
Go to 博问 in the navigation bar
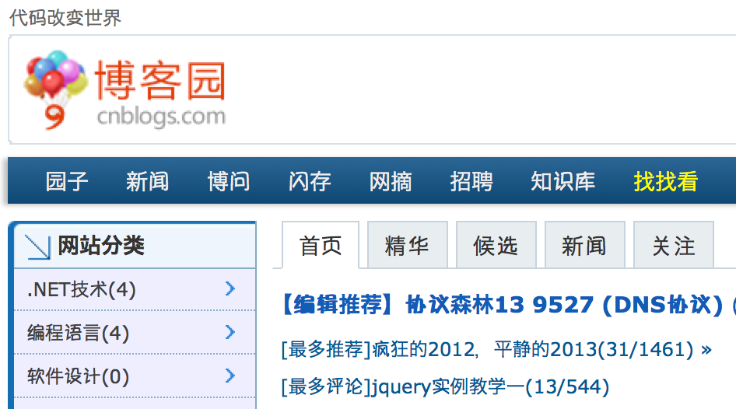229,181
